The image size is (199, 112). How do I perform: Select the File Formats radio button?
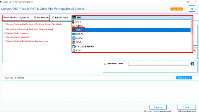pos(35,18)
